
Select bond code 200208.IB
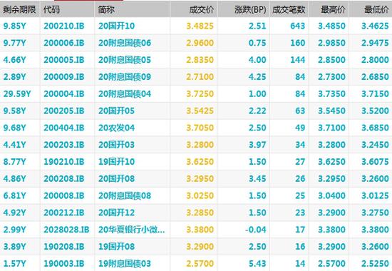(64, 179)
